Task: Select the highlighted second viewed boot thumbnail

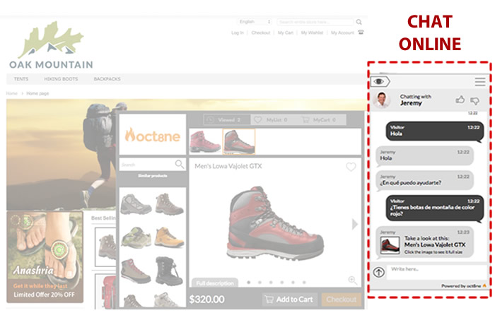Action: point(239,141)
